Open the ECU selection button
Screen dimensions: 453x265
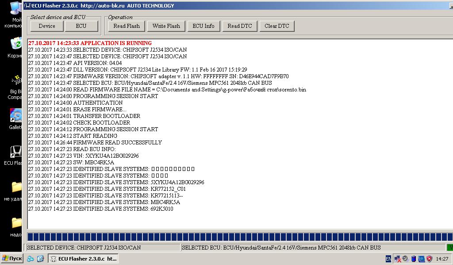[81, 26]
